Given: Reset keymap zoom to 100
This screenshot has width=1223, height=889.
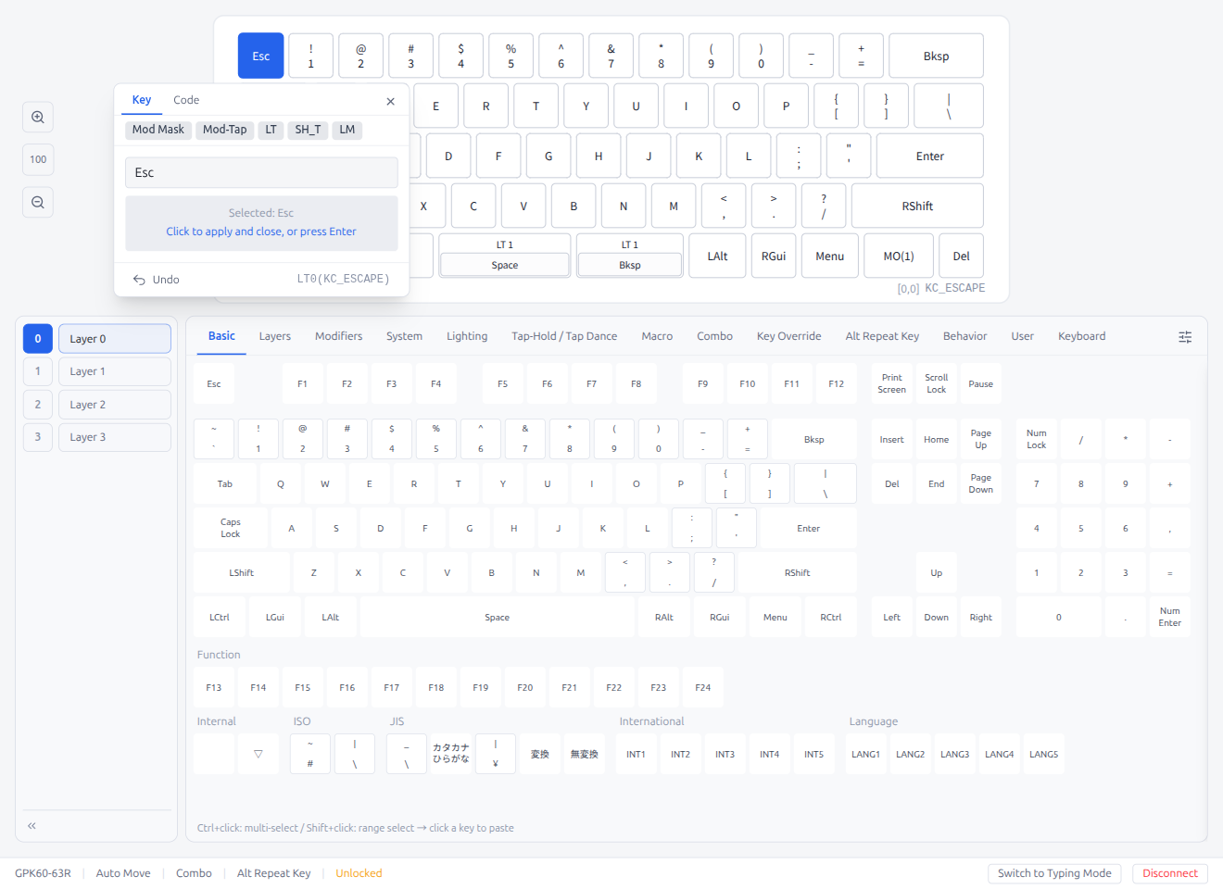Looking at the screenshot, I should pos(37,159).
